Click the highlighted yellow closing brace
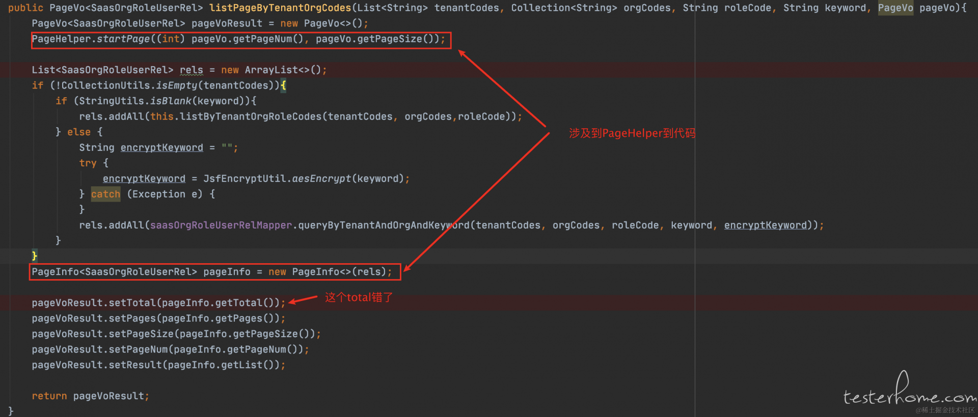 coord(35,256)
